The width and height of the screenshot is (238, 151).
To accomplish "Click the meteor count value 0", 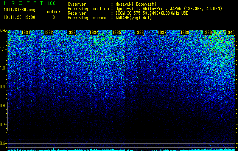I will click(x=54, y=17).
